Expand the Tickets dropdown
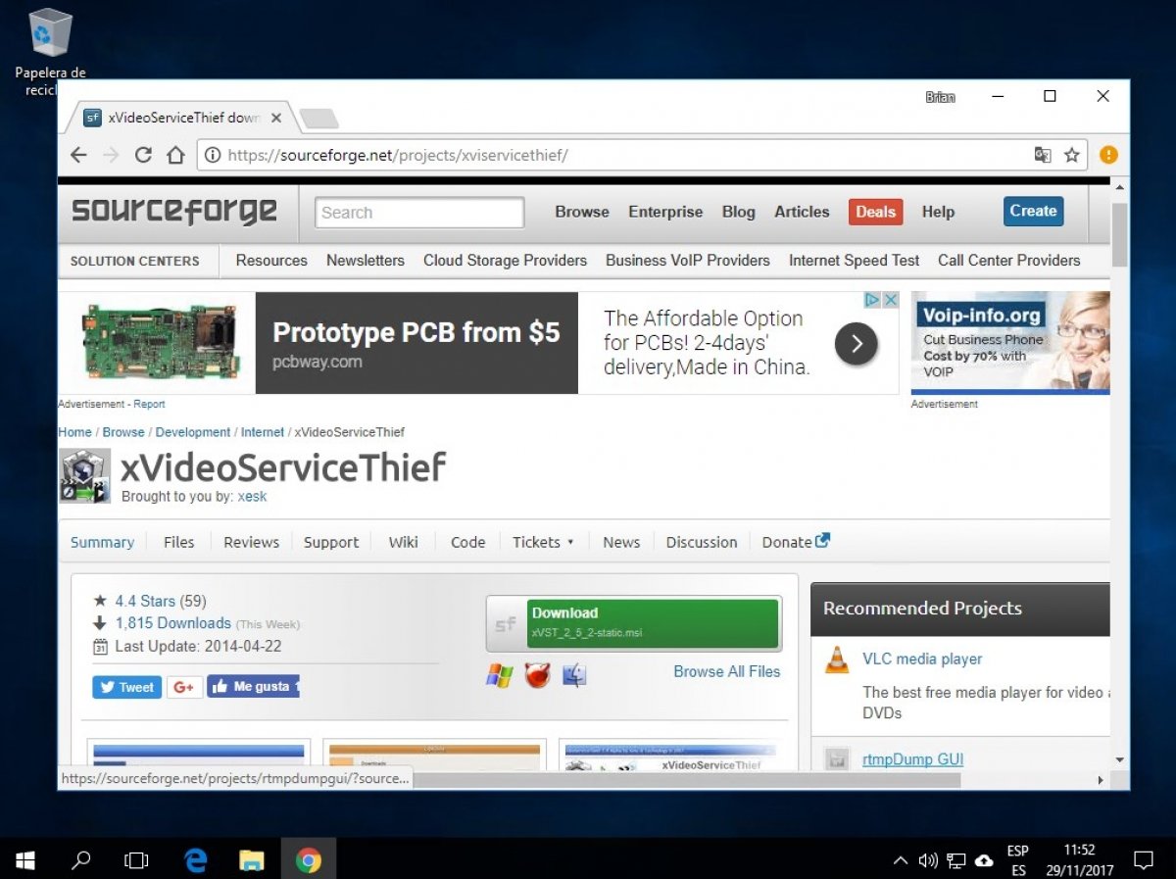 tap(543, 542)
